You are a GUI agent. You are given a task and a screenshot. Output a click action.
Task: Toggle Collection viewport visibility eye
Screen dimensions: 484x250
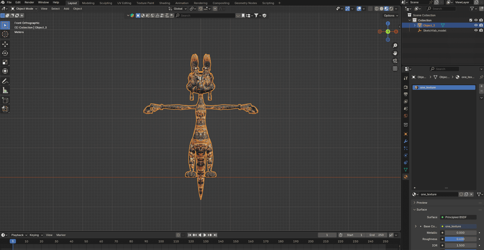tap(476, 20)
